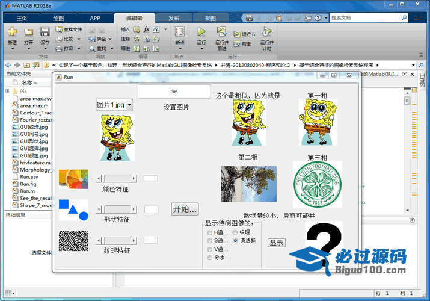Click the 运行并计时 (Run and Time) icon
The image size is (430, 301).
tap(266, 32)
